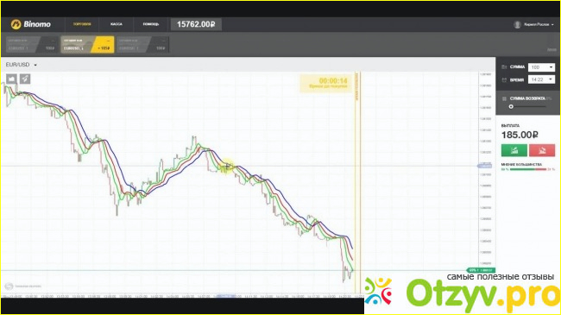Click the green call up button

pyautogui.click(x=514, y=150)
